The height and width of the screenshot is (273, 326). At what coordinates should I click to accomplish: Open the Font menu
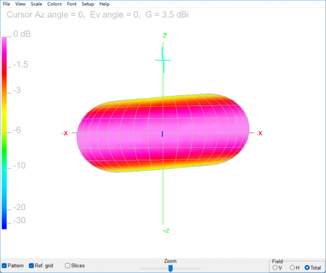tap(72, 4)
